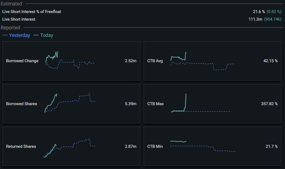Click the 21.7 % CTB Min value
285x169 pixels.
pos(272,146)
